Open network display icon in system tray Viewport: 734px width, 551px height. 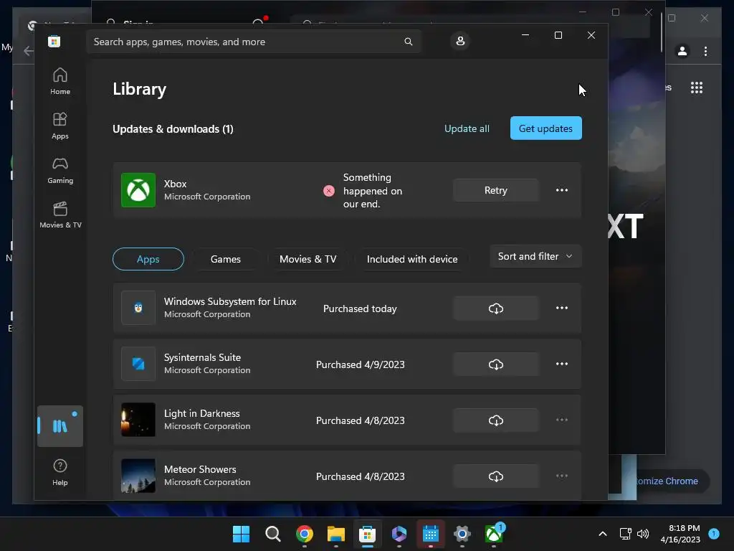tap(625, 534)
